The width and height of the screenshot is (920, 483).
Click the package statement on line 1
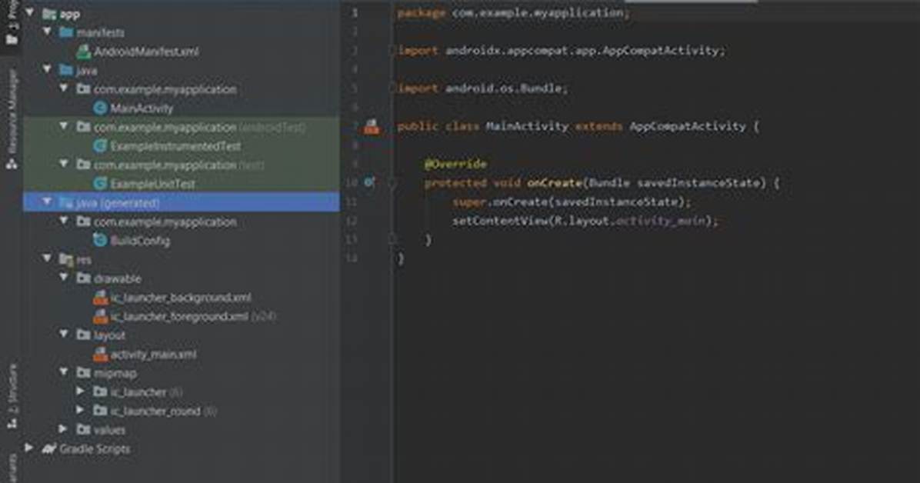pos(513,12)
